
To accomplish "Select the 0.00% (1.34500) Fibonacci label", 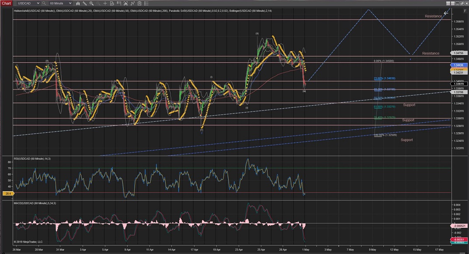I will click(384, 61).
